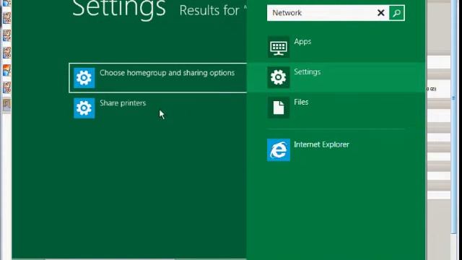Screen dimensions: 462x260
Task: Search Network in Internet Explorer
Action: 336,149
